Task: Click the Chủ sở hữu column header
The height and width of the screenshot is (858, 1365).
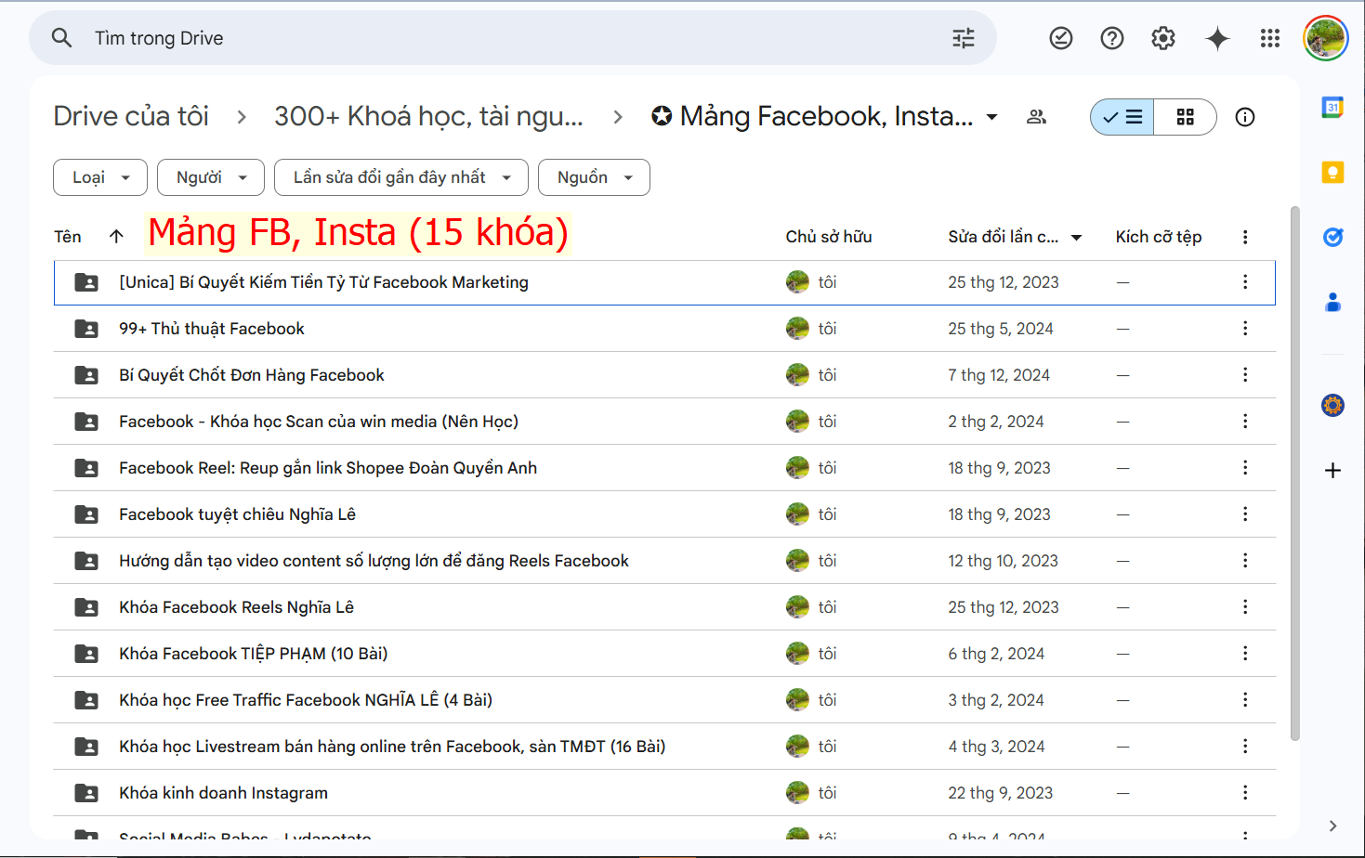Action: (829, 237)
